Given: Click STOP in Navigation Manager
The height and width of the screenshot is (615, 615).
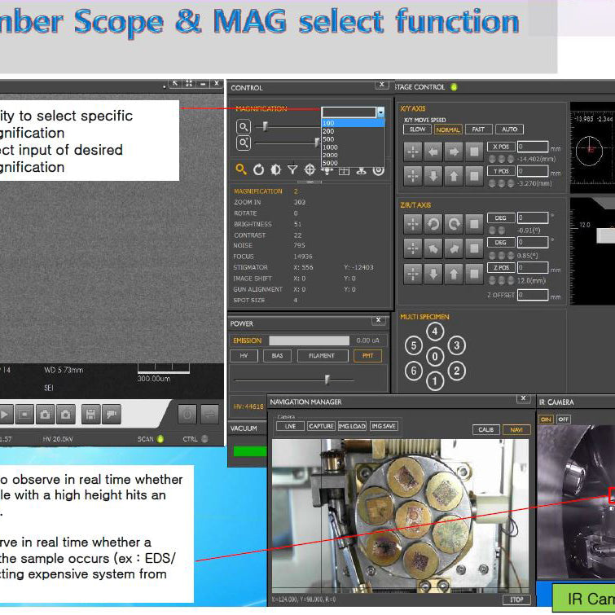Looking at the screenshot, I should point(516,600).
